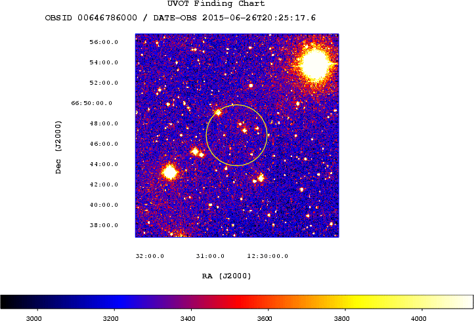
Task: Click the 44:00.0 declination label
Action: (104, 164)
